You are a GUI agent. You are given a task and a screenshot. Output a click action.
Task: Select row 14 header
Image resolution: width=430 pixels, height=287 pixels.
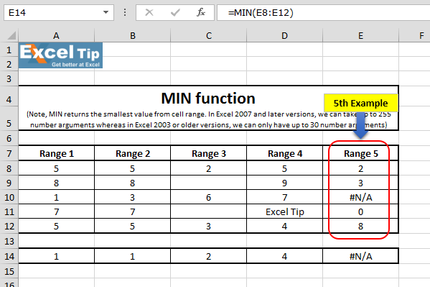click(x=9, y=256)
